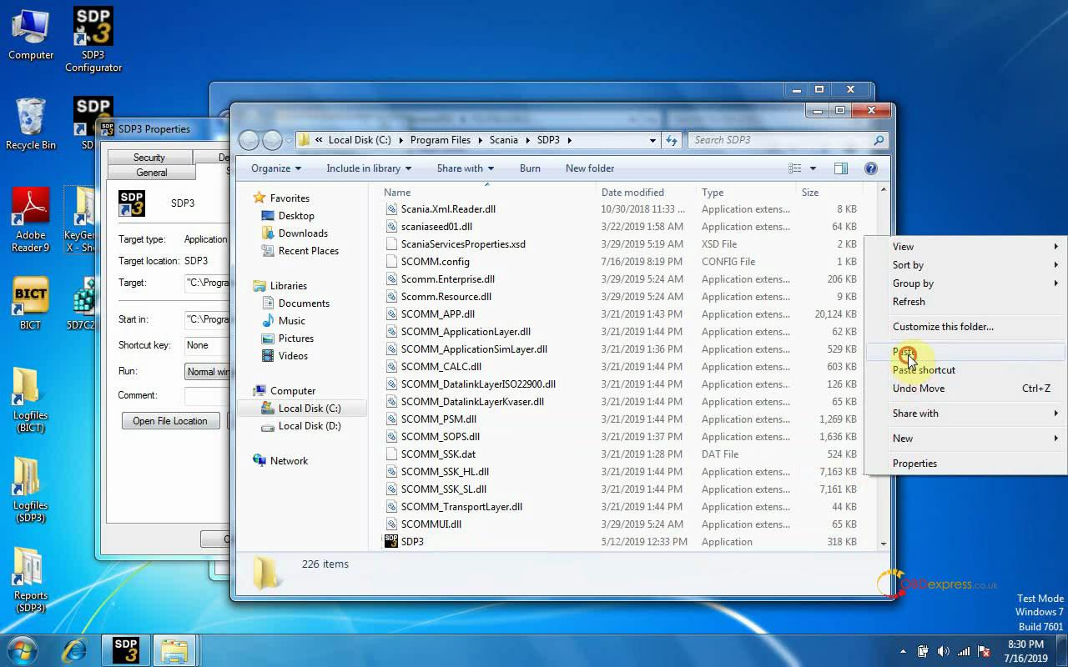Image resolution: width=1068 pixels, height=667 pixels.
Task: Open the BICT desktop shortcut
Action: [31, 303]
